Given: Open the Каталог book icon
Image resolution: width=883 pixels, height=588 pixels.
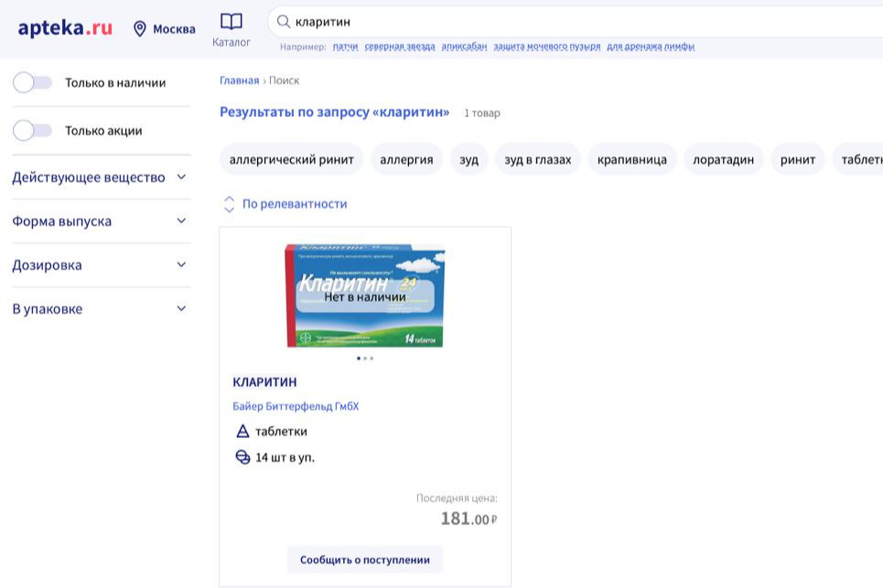Looking at the screenshot, I should point(231,22).
